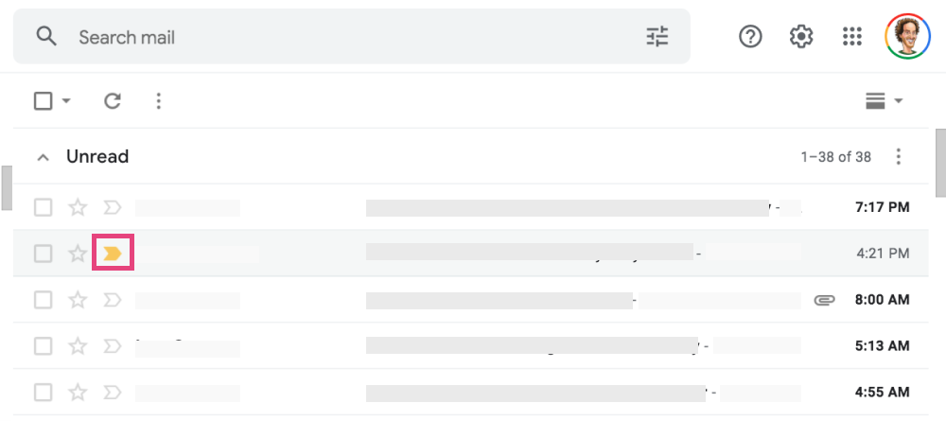
Task: Star the 7:17 PM email
Action: tap(78, 207)
